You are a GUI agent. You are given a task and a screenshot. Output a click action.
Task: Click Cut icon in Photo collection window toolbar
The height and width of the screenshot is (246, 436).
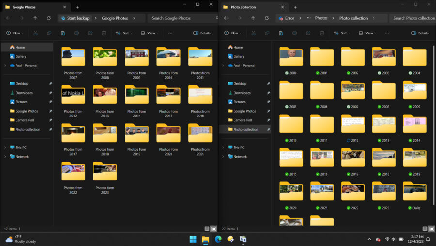[253, 33]
